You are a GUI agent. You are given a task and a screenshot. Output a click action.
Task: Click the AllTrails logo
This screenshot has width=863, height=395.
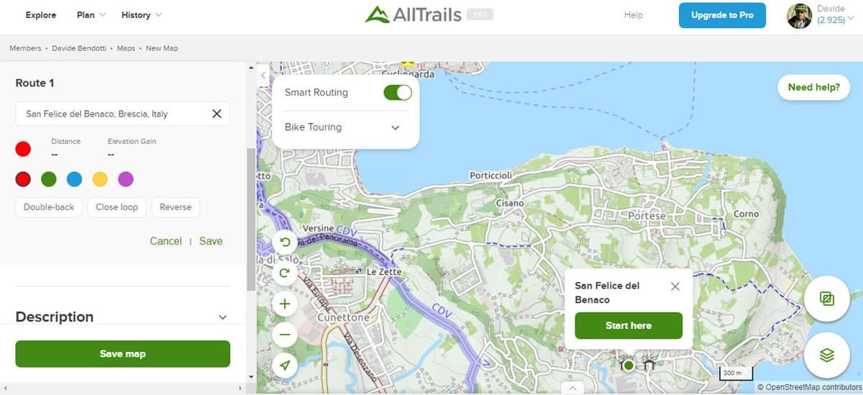coord(413,15)
